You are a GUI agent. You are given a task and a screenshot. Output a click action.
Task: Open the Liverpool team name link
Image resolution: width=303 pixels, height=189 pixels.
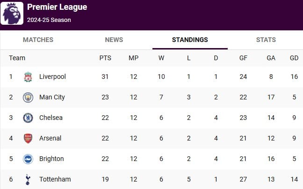[52, 77]
